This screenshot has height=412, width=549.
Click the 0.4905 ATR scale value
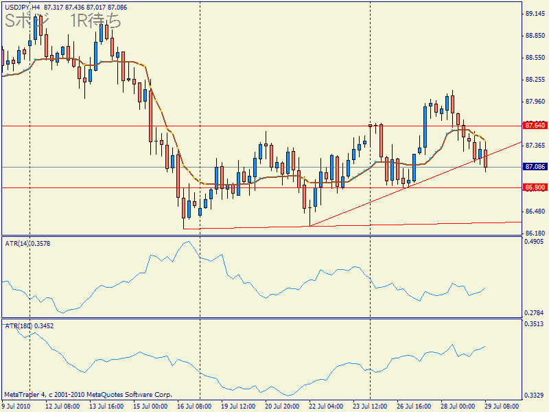click(x=534, y=242)
